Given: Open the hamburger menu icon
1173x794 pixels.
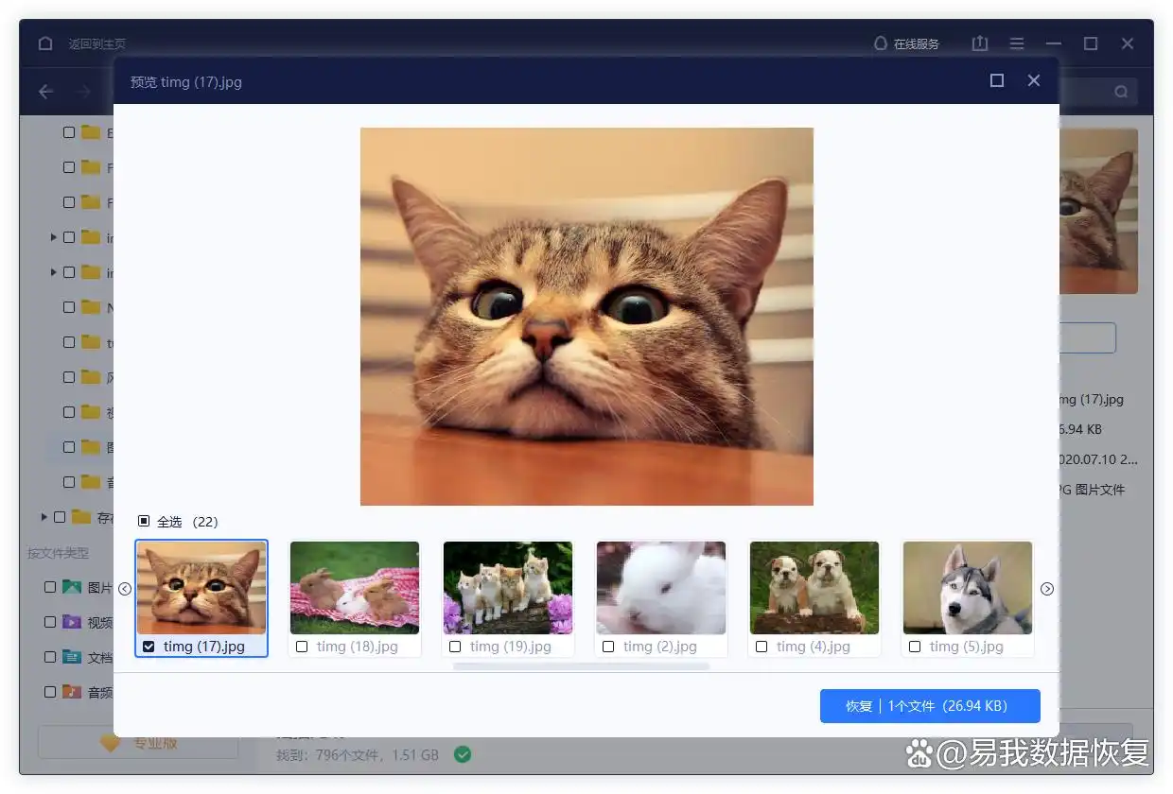Looking at the screenshot, I should point(1017,43).
